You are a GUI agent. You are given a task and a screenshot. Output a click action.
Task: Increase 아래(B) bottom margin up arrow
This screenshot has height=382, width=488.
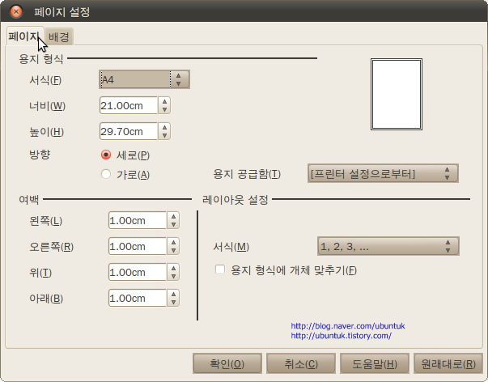pos(173,294)
